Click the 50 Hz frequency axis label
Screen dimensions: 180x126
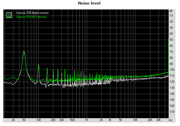24,120
